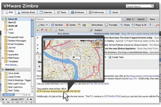161x107 pixels.
Task: Click the Move to folder icon
Action: 79,25
